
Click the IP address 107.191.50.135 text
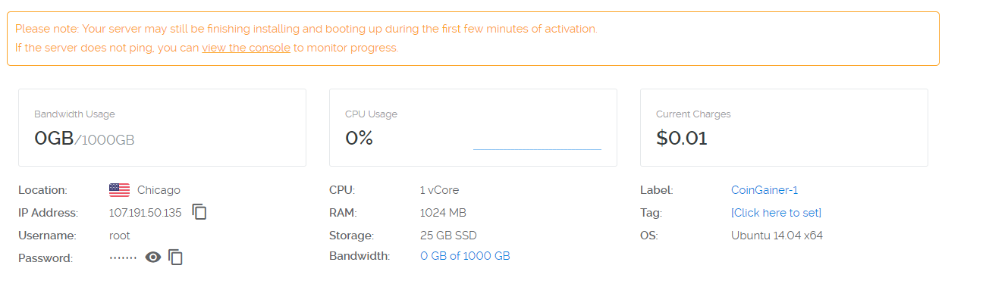tap(146, 213)
